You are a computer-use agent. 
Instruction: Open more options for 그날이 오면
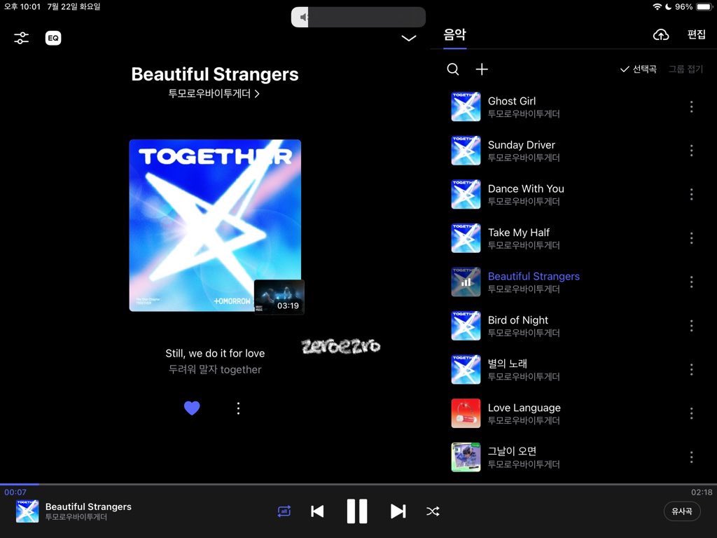point(691,457)
